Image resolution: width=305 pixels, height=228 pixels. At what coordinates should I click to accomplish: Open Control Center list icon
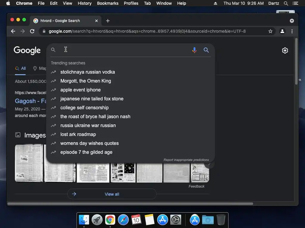click(295, 3)
